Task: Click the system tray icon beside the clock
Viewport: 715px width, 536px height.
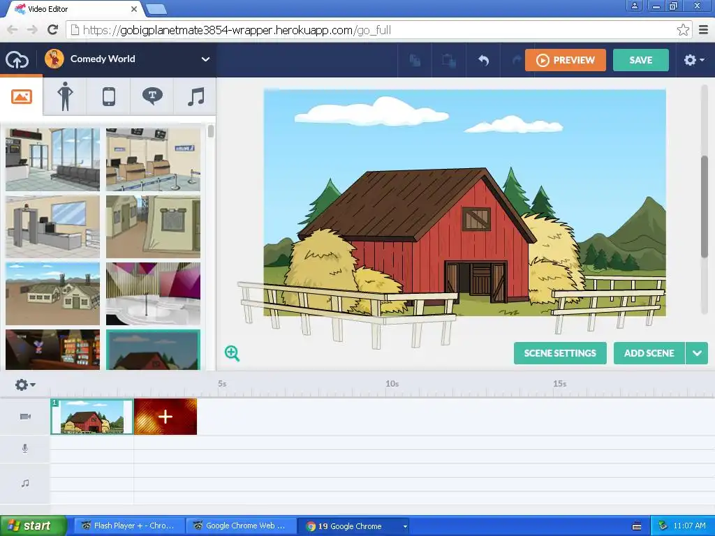Action: (x=663, y=526)
